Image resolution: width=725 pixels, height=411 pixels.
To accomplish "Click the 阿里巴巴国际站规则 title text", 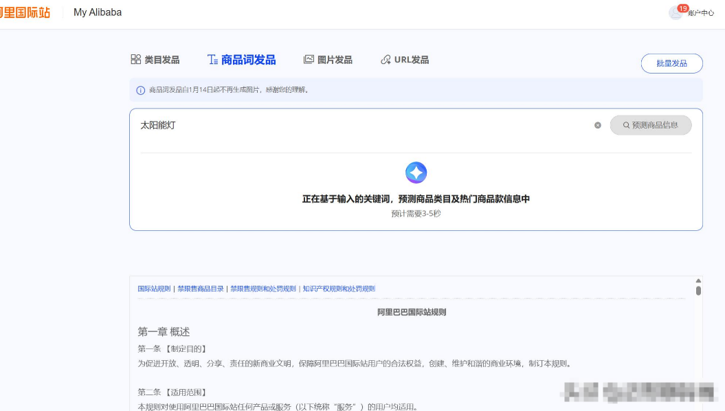I will 412,312.
